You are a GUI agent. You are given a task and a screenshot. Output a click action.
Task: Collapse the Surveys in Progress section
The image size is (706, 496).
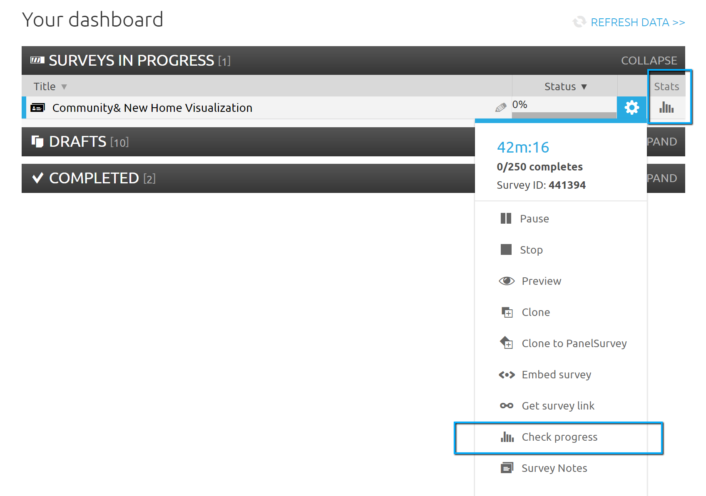649,61
